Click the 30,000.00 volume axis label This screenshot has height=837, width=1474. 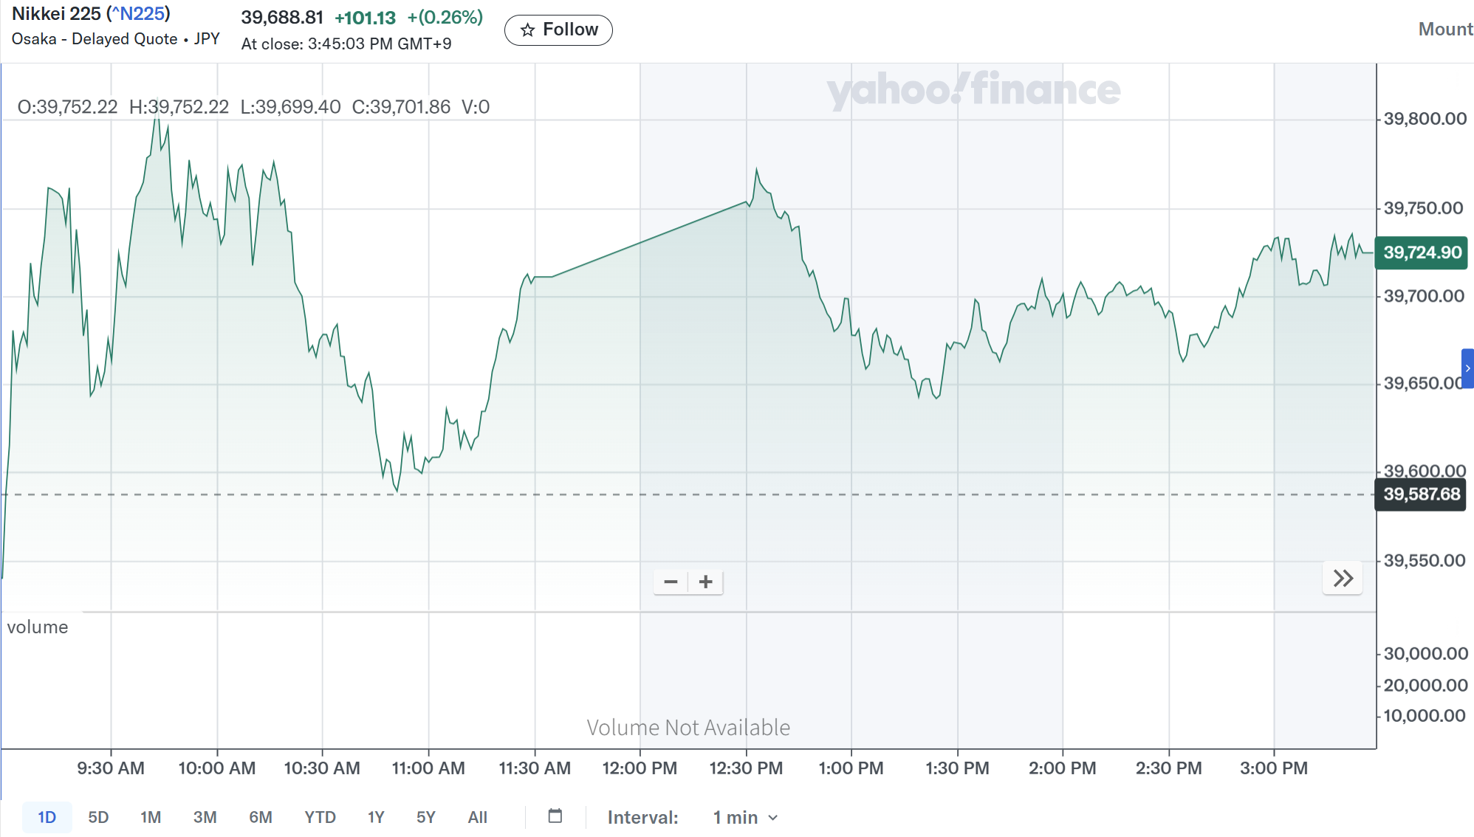(x=1425, y=653)
